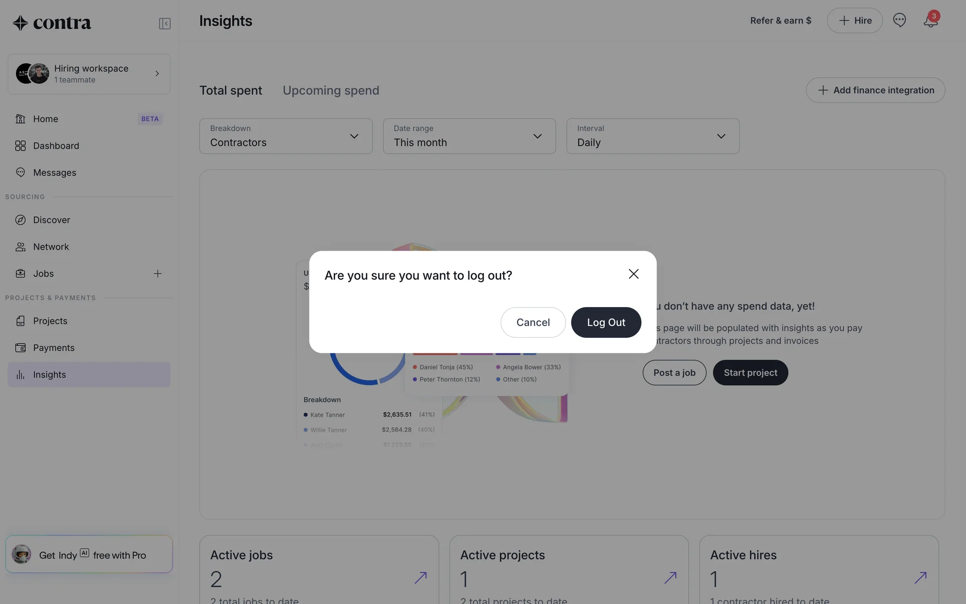This screenshot has height=604, width=966.
Task: Open the Active hires arrow icon
Action: (x=920, y=577)
